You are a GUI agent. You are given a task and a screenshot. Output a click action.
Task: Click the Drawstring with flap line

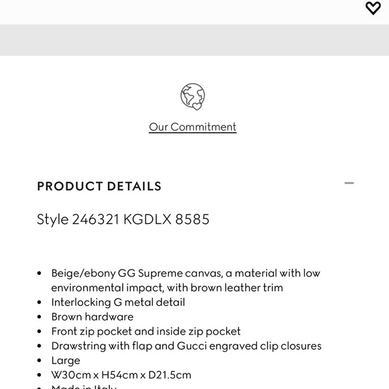coord(186,346)
